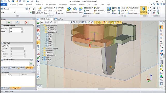Toggle the Top checkbox in Thin Wall

[x=2, y=57]
